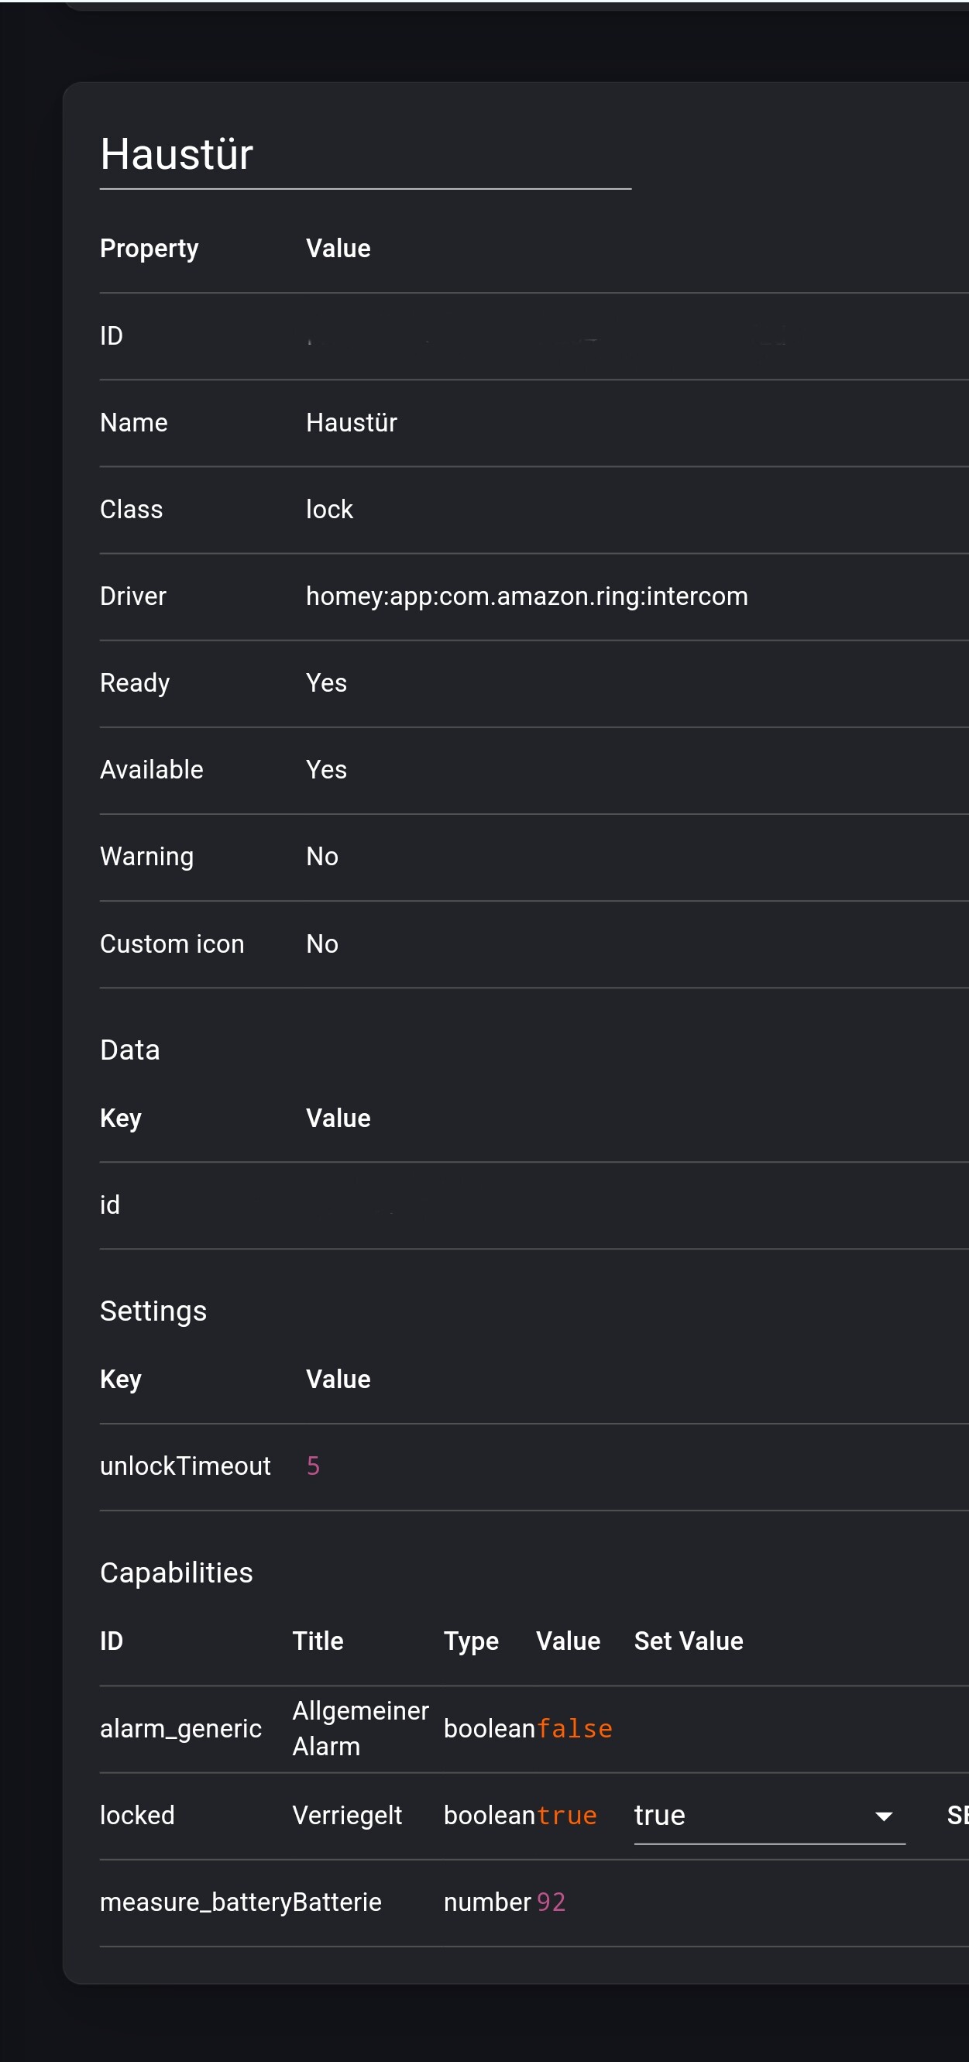This screenshot has height=2062, width=969.
Task: Click the Allgemeiner Alarm capability title
Action: point(360,1728)
